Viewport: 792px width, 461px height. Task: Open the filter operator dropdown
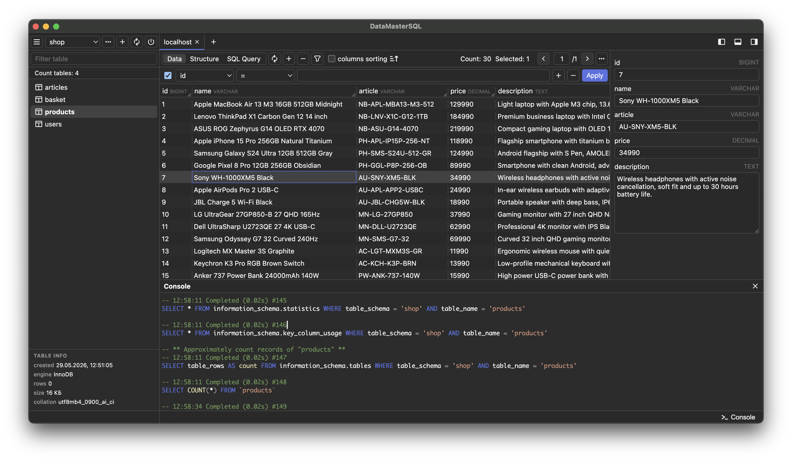[265, 76]
